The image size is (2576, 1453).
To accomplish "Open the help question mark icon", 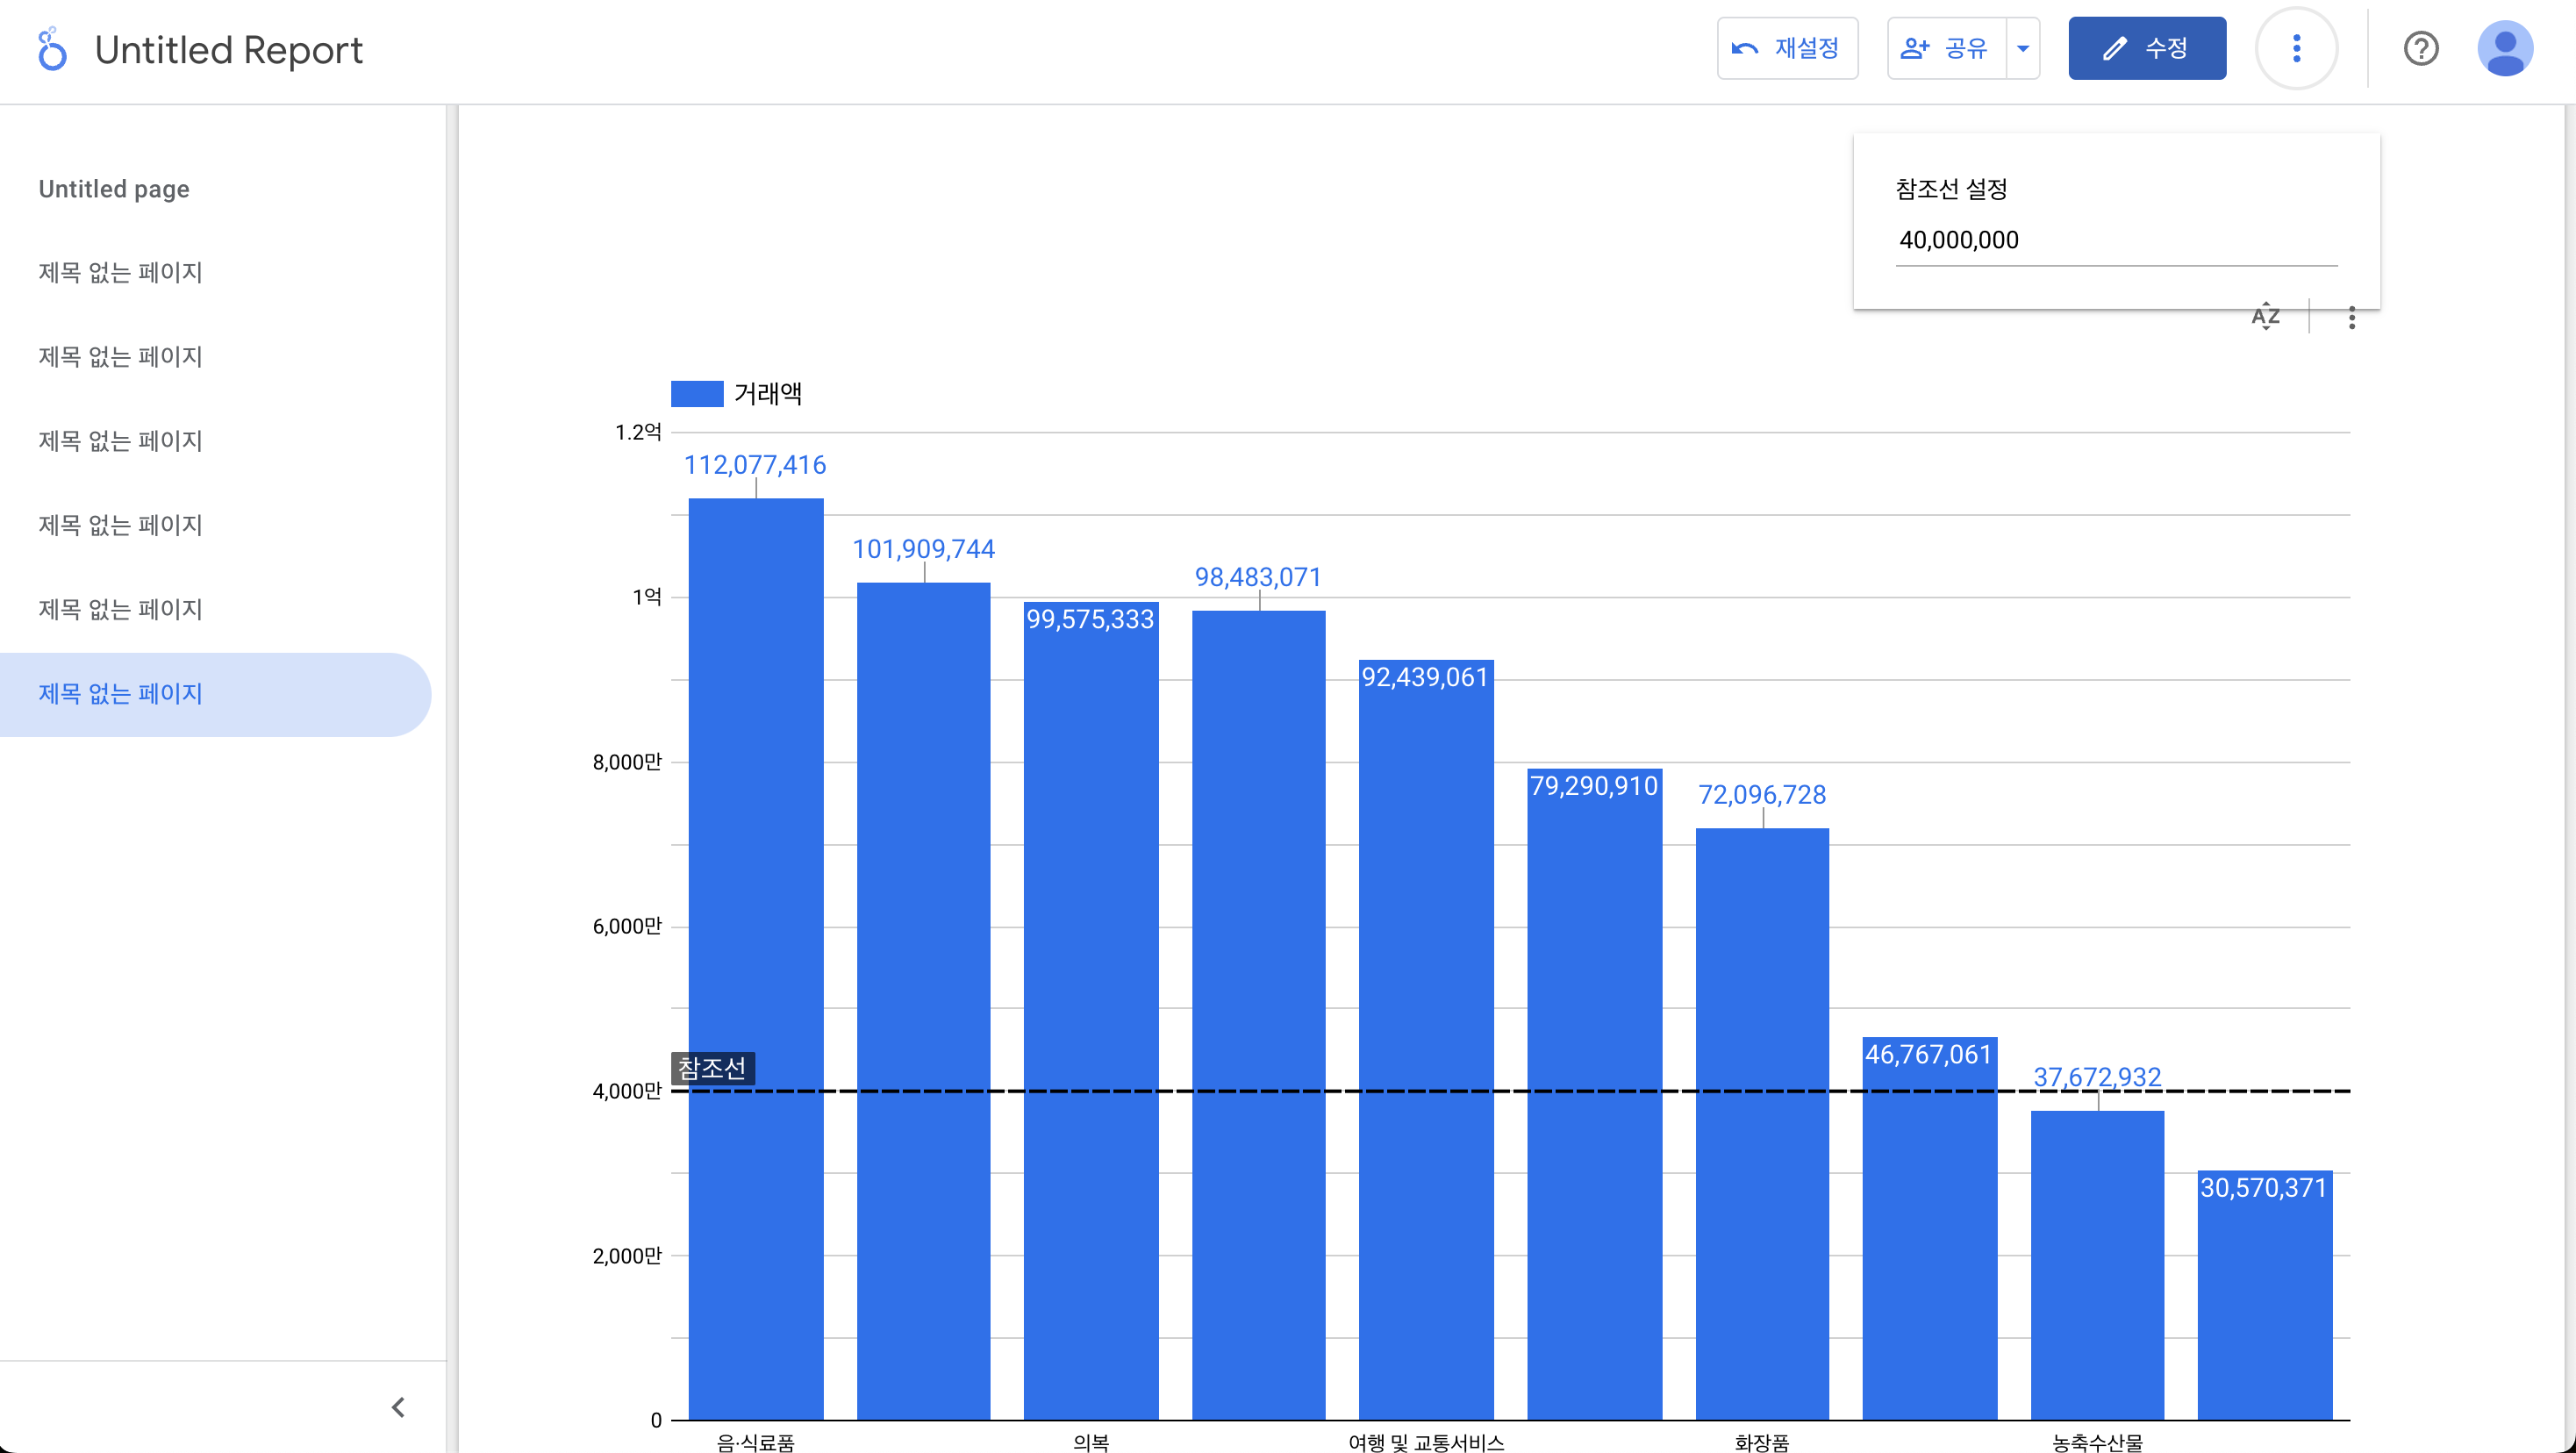I will (2420, 49).
